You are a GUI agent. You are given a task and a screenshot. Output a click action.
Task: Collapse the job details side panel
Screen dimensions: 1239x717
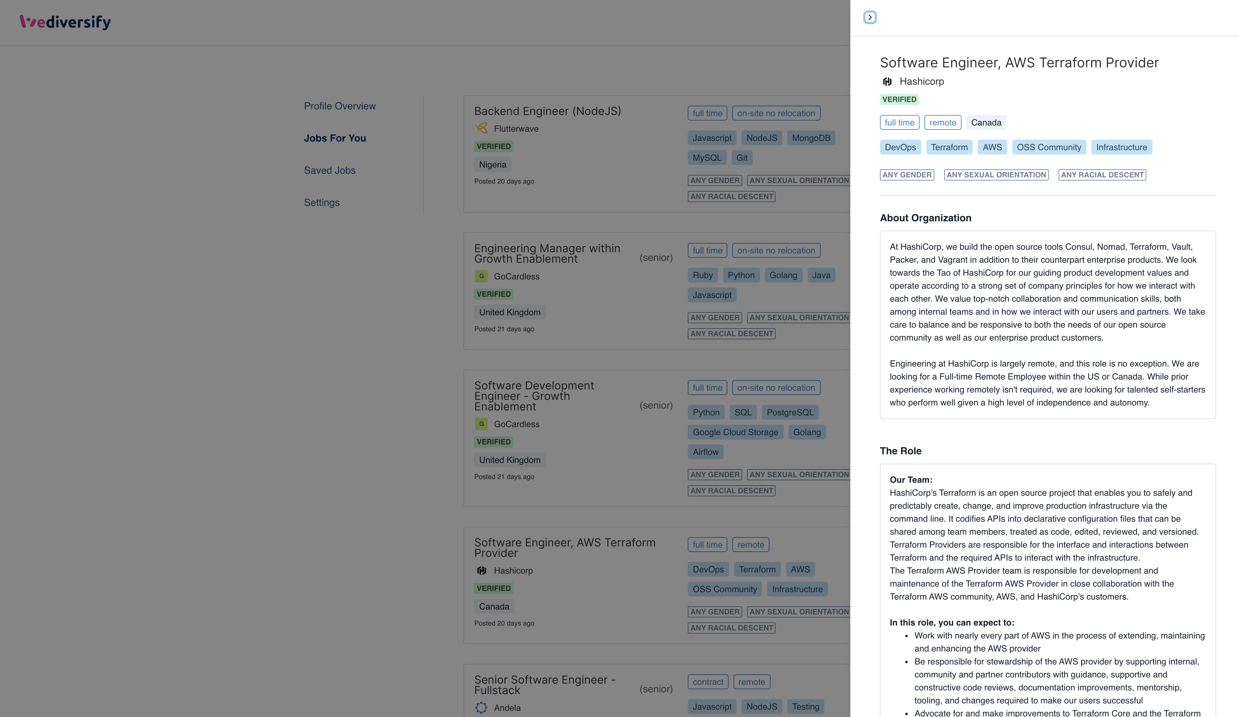[x=869, y=17]
